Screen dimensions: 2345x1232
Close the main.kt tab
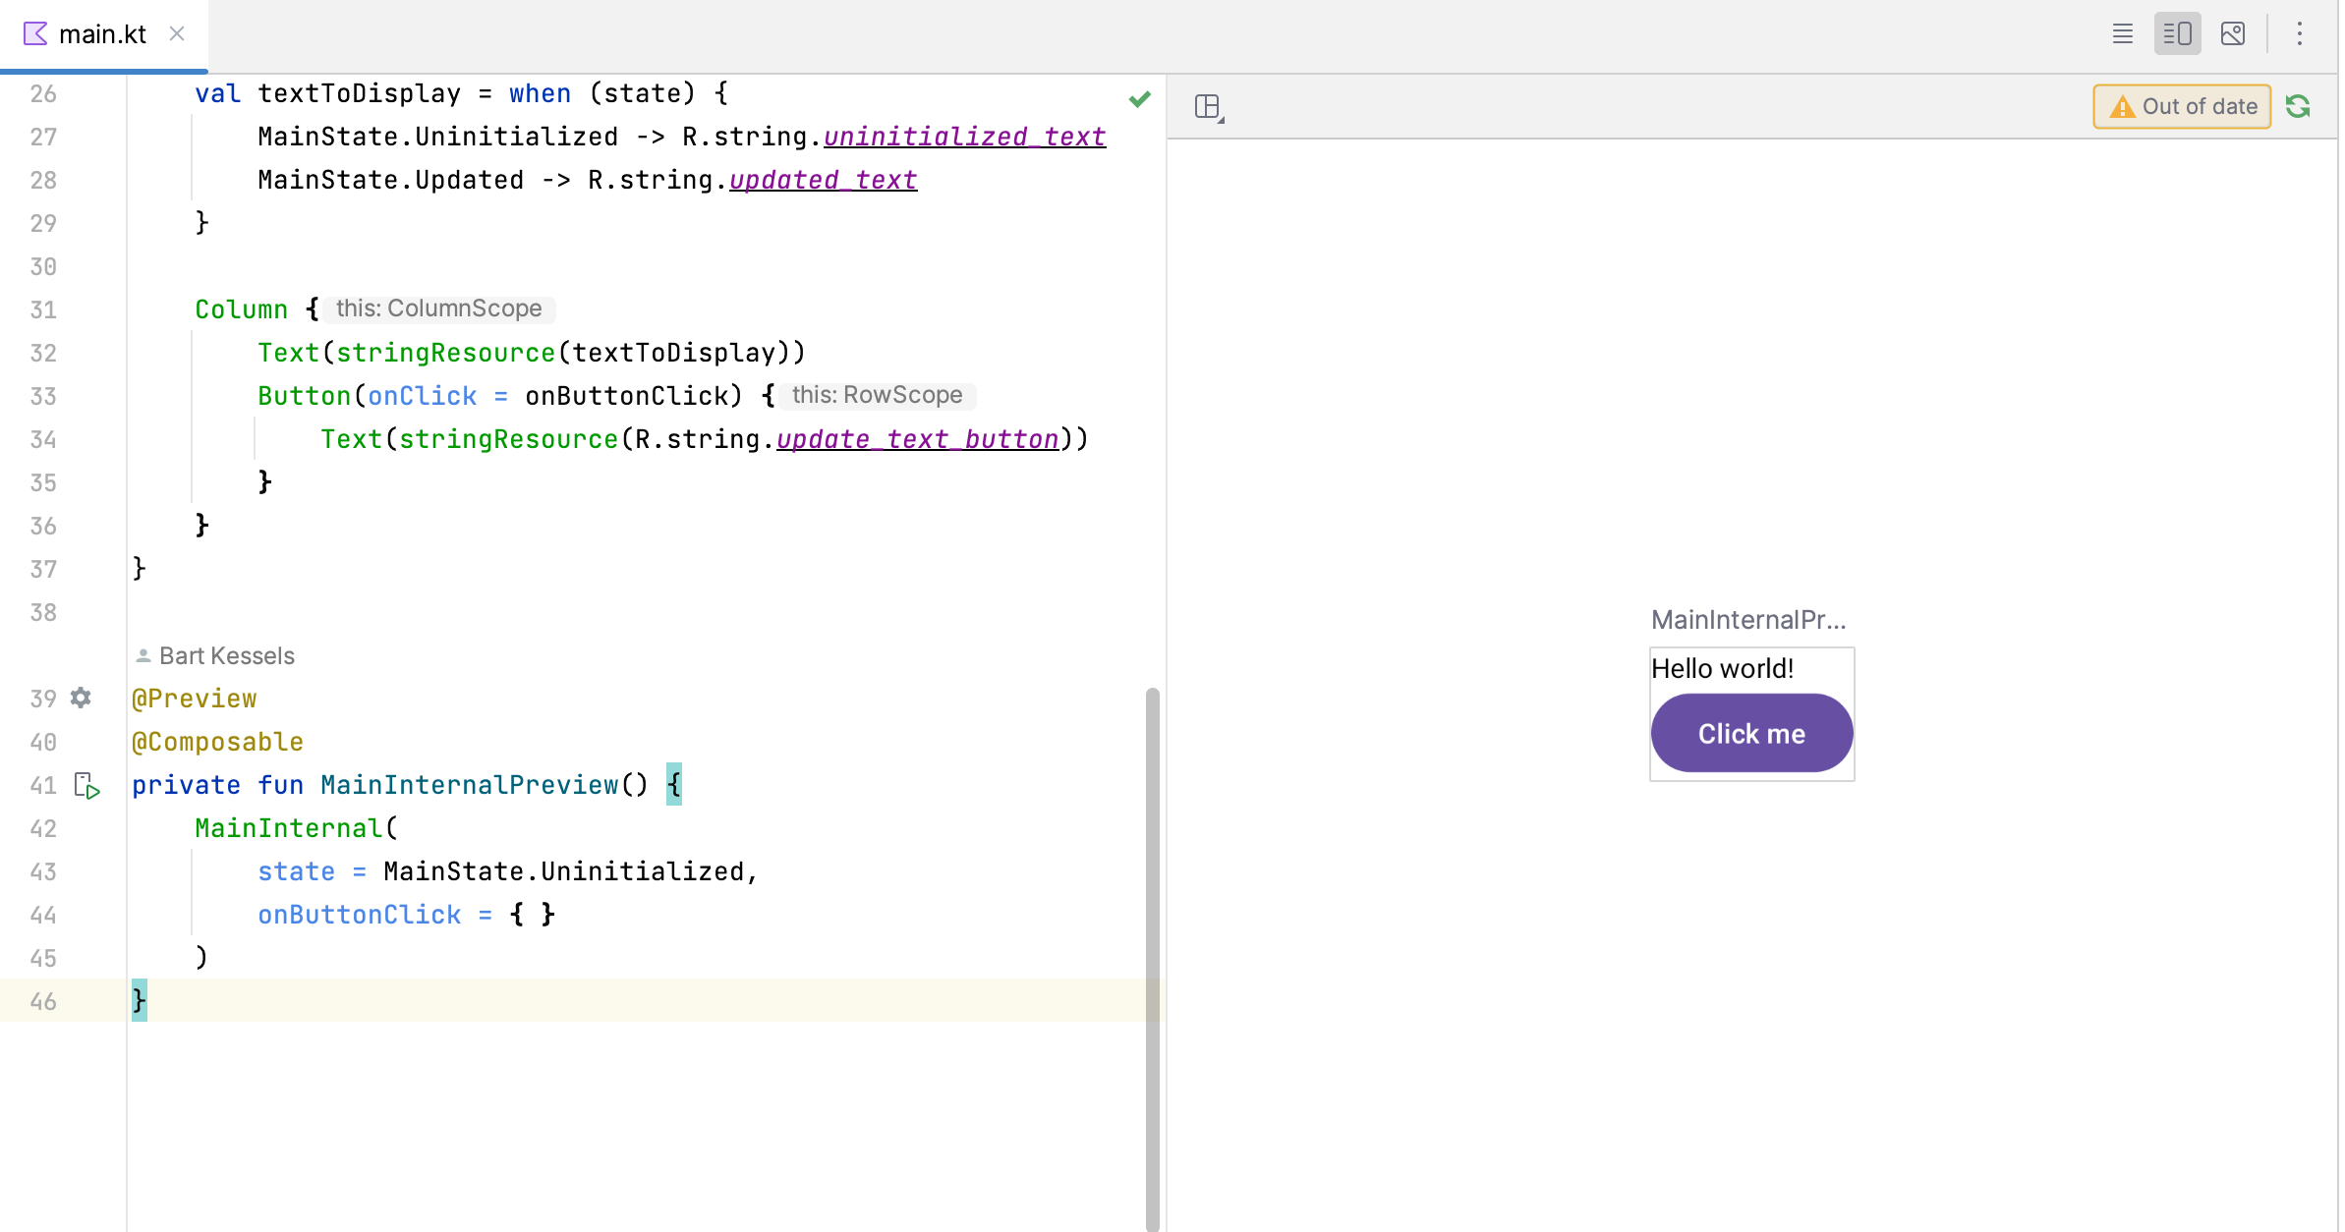coord(176,33)
